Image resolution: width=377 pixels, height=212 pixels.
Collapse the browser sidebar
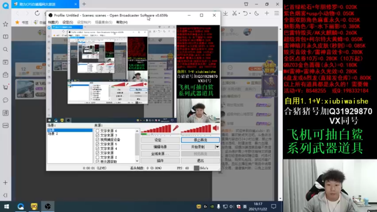coord(5,196)
